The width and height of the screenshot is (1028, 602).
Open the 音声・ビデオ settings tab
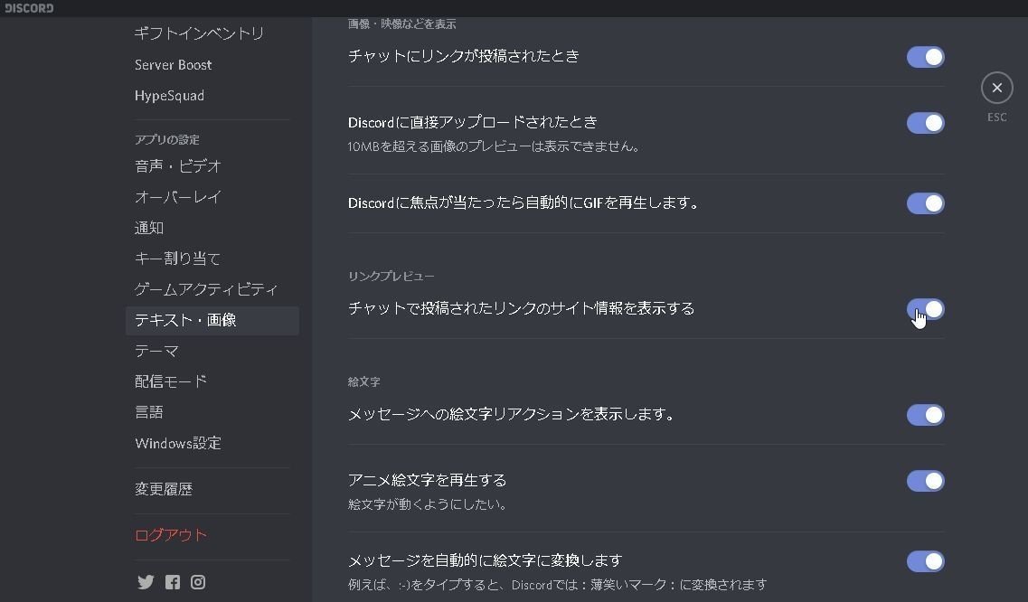coord(178,166)
